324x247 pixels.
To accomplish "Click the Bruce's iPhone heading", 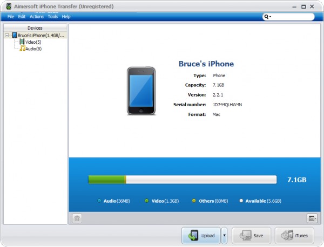I will pos(206,64).
